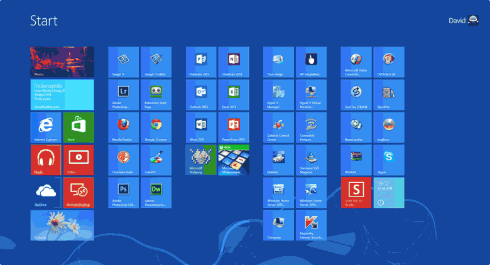Launch Kaspersky Internet Security

(311, 225)
